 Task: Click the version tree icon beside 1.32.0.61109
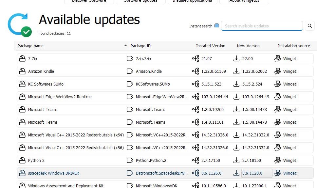click(196, 71)
